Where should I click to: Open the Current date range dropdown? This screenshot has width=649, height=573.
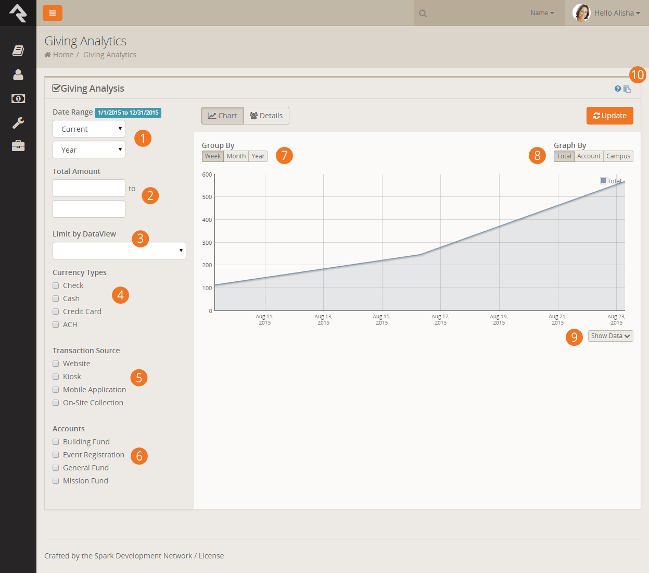click(x=89, y=129)
